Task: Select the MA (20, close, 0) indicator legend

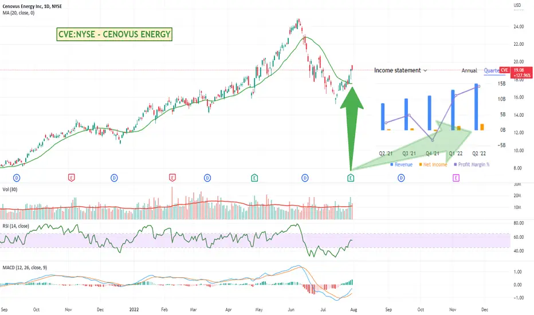Action: point(18,13)
